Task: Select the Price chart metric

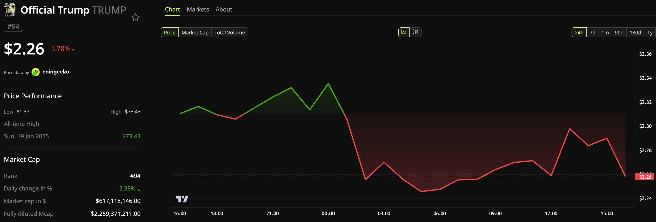Action: tap(170, 33)
